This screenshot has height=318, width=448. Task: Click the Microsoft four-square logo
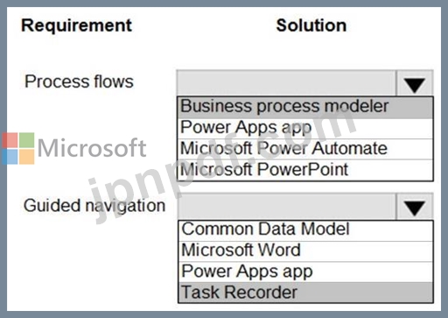18,148
